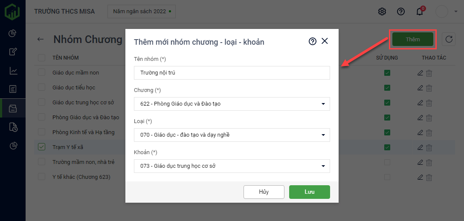464x221 pixels.
Task: Click the back arrow beside Nhóm Chương
Action: point(41,39)
